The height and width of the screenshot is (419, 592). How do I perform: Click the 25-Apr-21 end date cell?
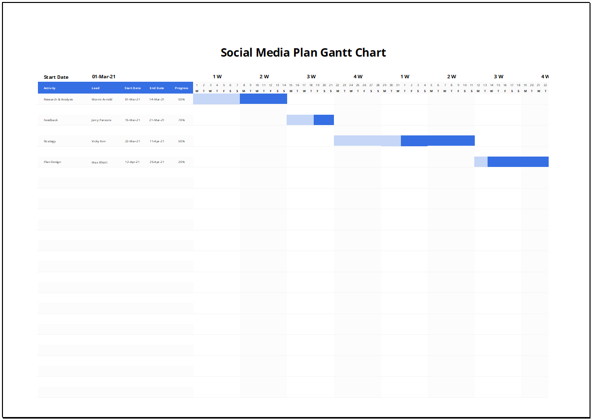tap(157, 162)
